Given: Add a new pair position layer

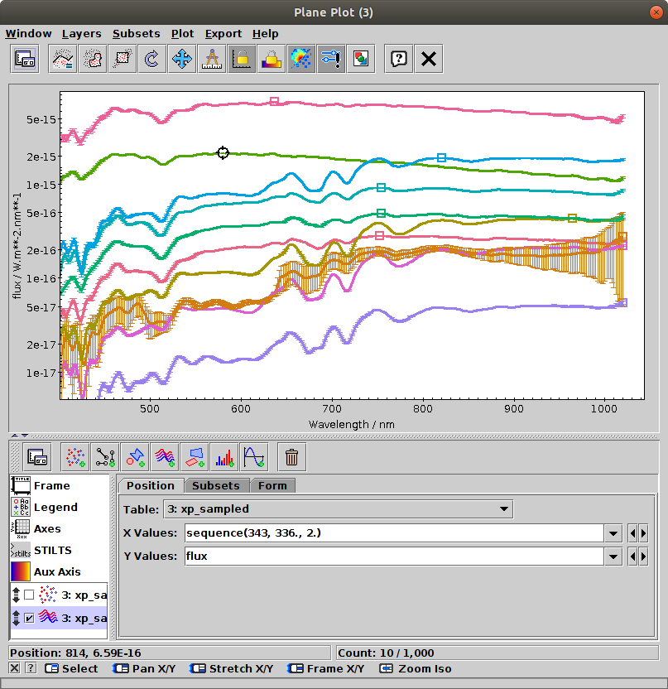Looking at the screenshot, I should click(x=104, y=456).
